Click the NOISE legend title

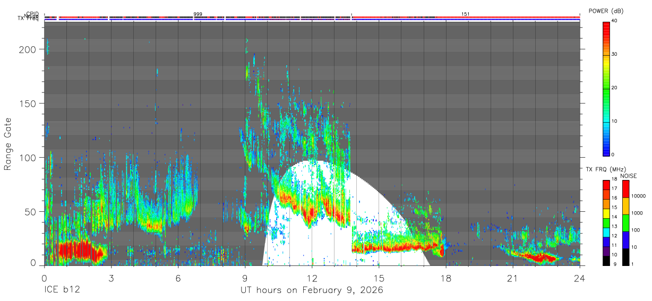click(x=628, y=176)
